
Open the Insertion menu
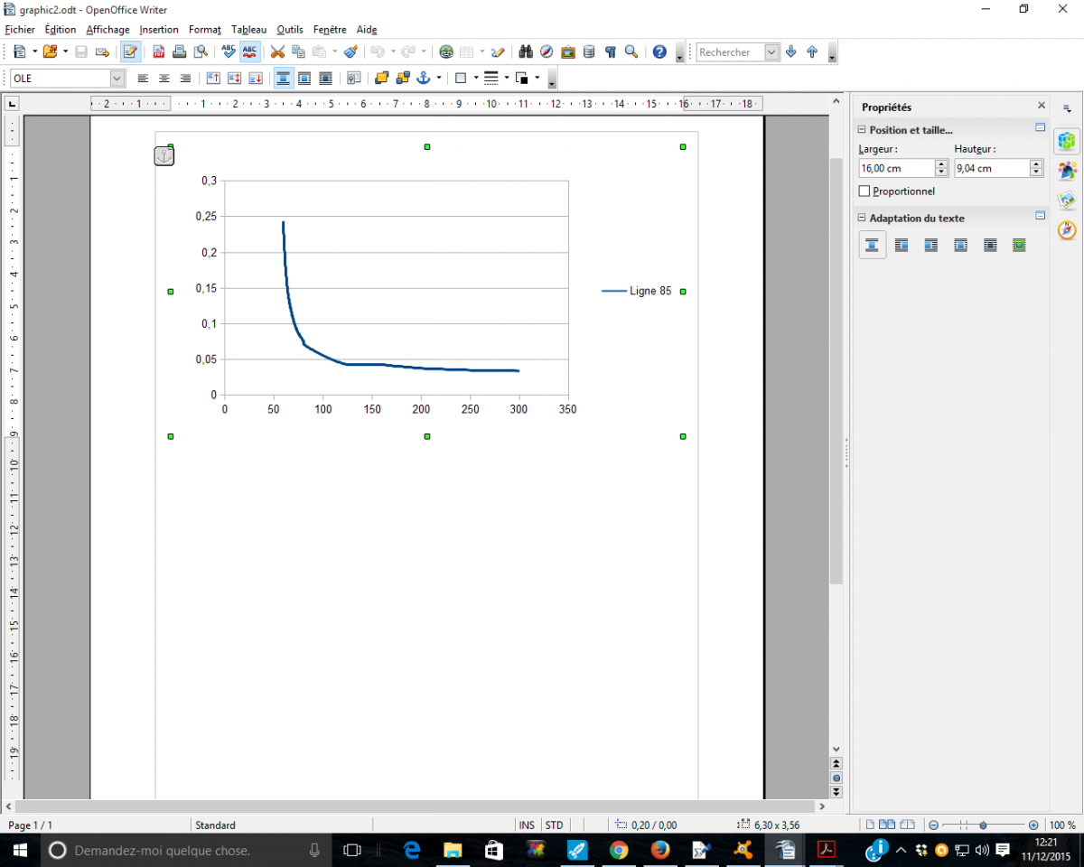click(159, 30)
